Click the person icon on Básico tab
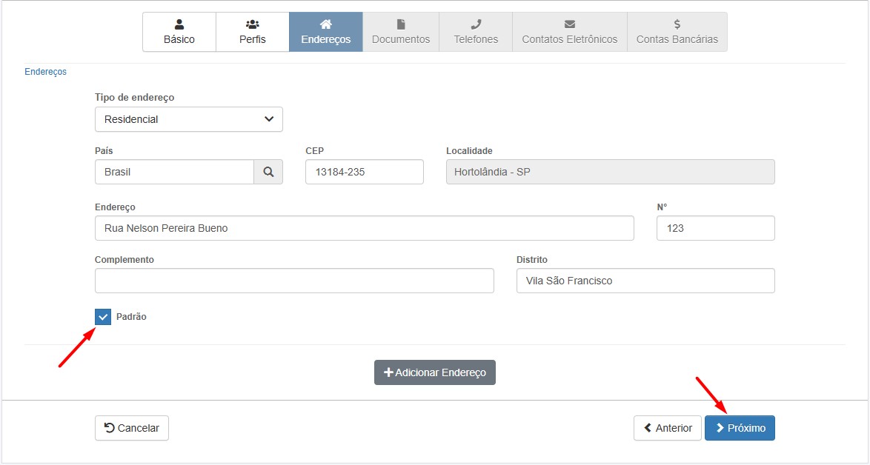 click(179, 24)
